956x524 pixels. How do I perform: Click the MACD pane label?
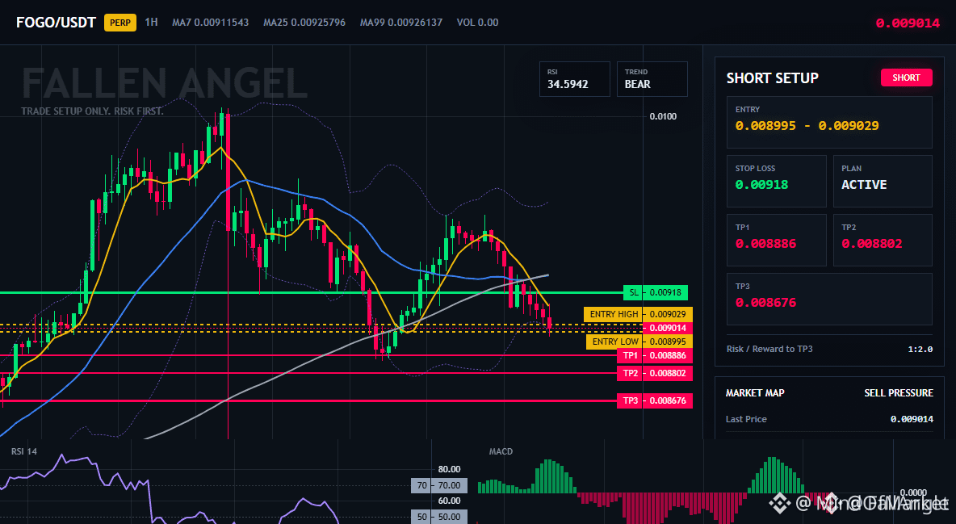[501, 451]
